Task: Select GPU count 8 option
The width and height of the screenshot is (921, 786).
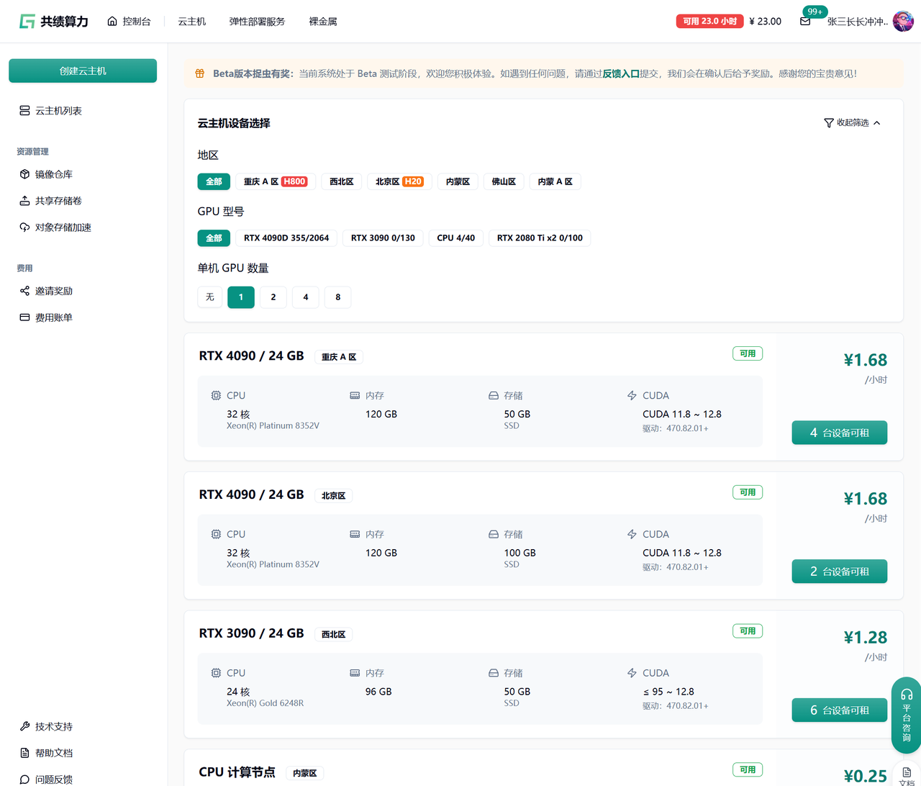Action: click(338, 297)
